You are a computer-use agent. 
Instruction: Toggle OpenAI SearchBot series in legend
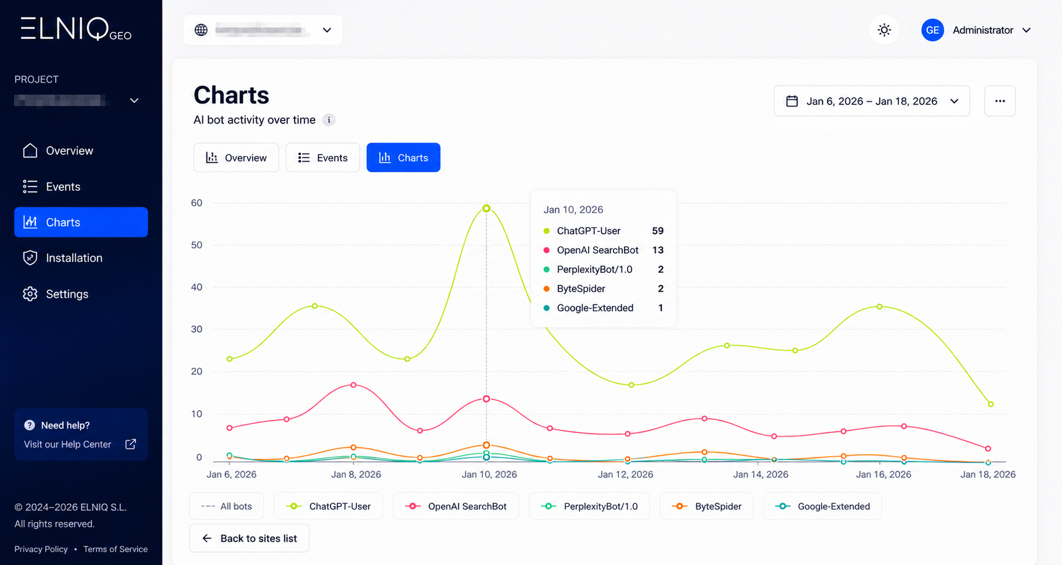455,506
